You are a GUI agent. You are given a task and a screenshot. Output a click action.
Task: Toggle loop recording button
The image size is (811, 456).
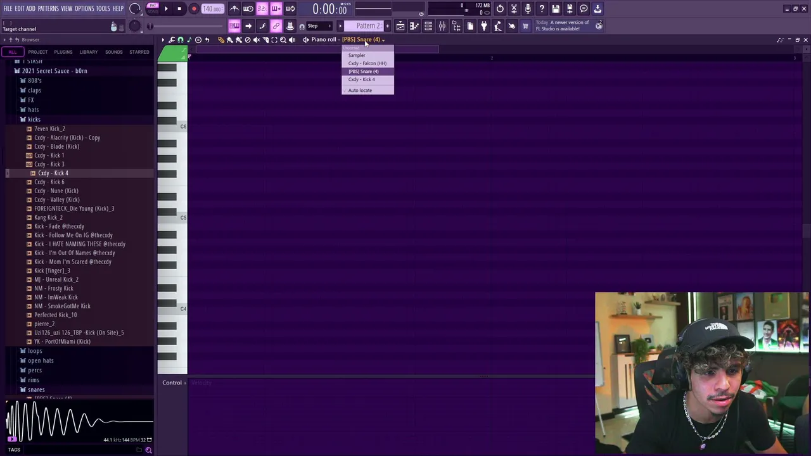[x=290, y=9]
